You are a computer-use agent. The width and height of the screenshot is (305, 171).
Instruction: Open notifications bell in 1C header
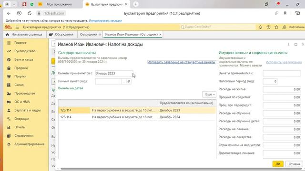[x=260, y=27]
